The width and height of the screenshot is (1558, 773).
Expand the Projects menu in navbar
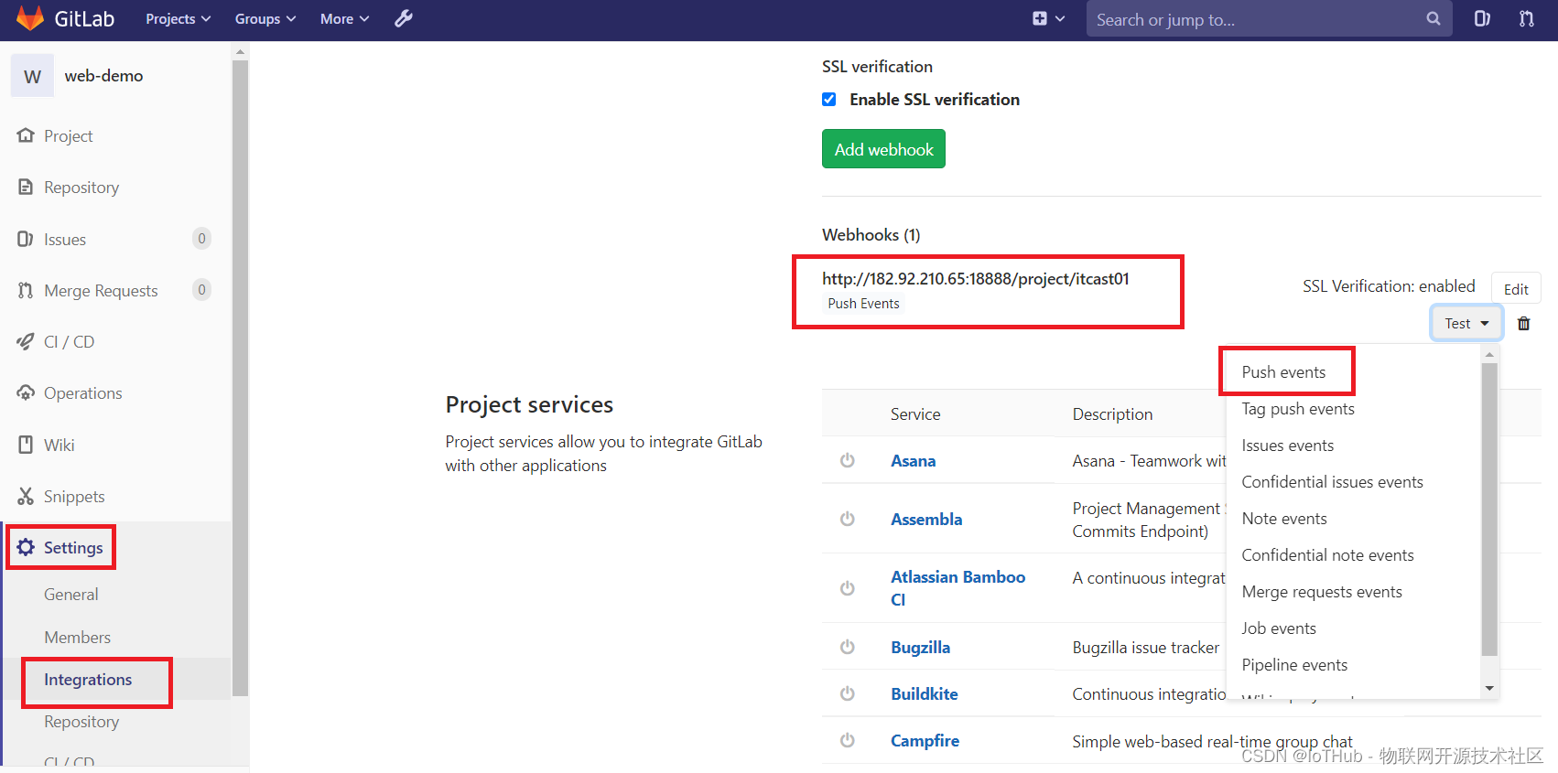[x=179, y=18]
